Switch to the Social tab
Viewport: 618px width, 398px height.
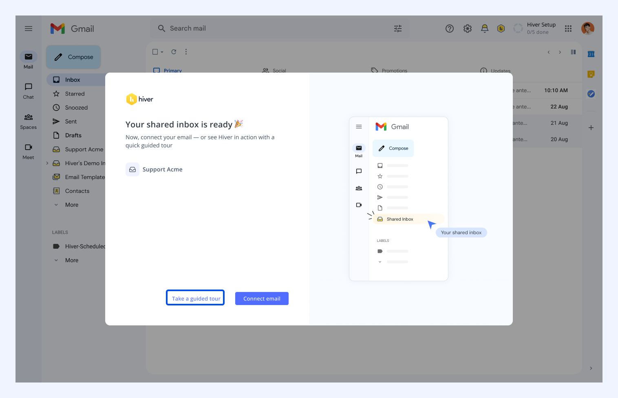click(x=274, y=70)
